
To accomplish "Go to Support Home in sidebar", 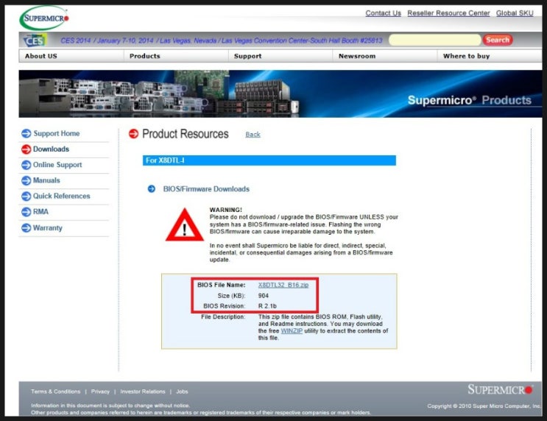I will click(x=56, y=133).
